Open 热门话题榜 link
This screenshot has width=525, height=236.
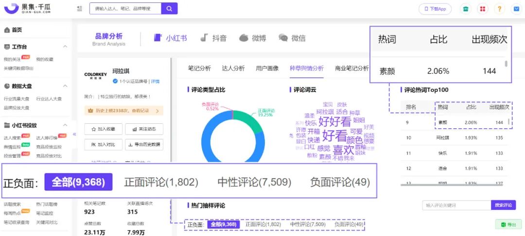pos(47,204)
